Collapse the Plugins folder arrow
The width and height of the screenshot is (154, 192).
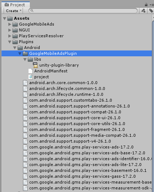(10, 42)
